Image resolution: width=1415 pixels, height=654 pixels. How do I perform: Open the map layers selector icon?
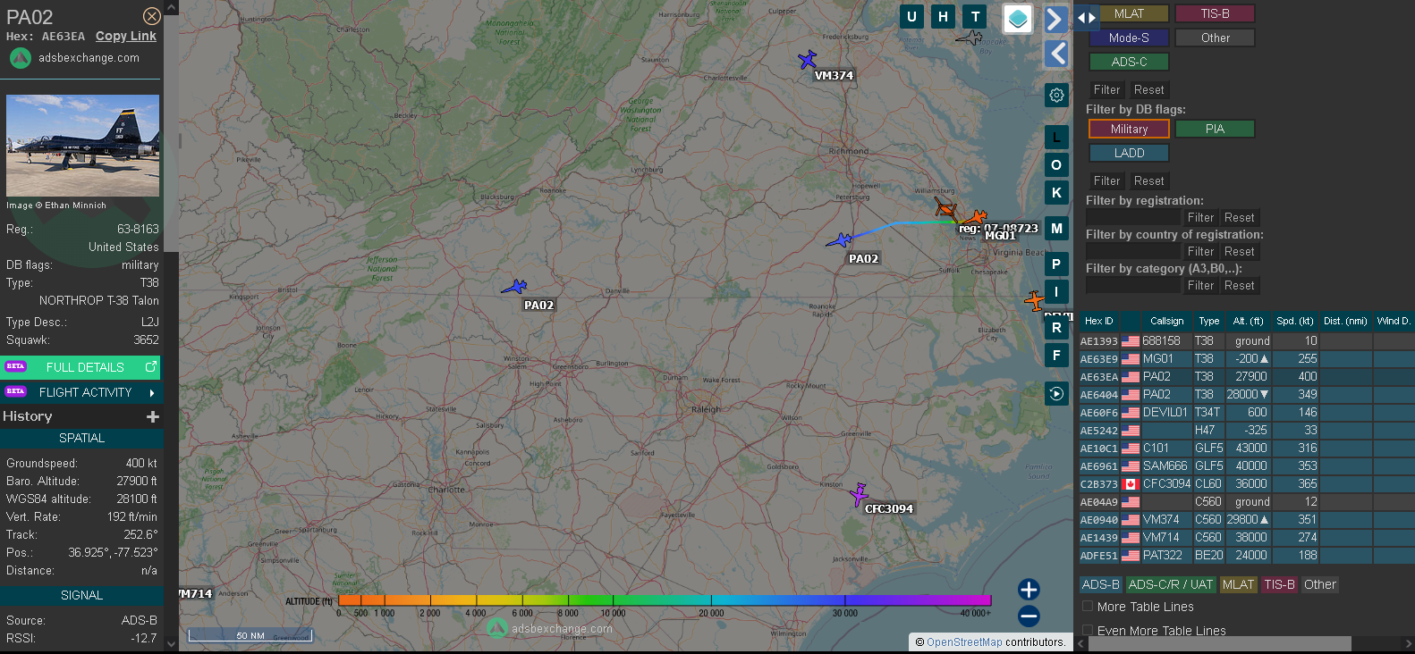tap(1018, 18)
